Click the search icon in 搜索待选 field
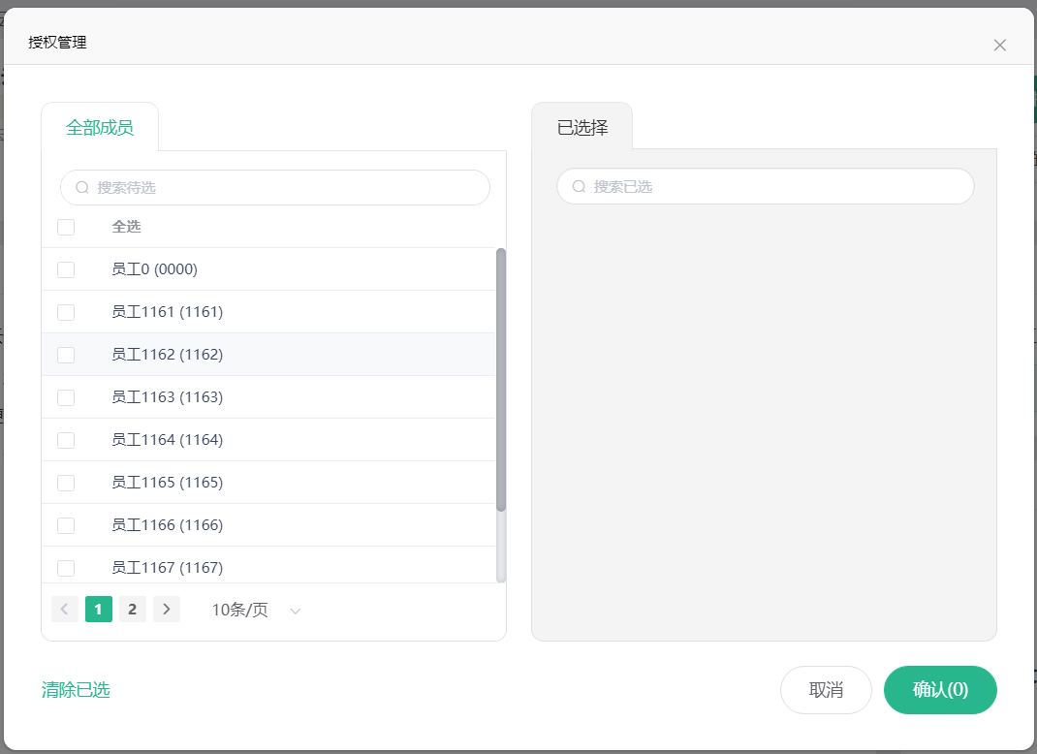 pyautogui.click(x=82, y=188)
